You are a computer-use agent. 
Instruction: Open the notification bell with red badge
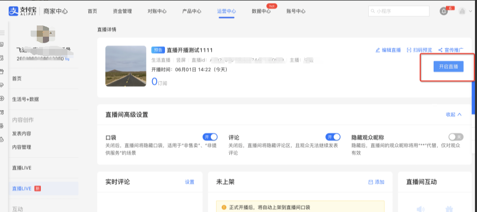(443, 11)
